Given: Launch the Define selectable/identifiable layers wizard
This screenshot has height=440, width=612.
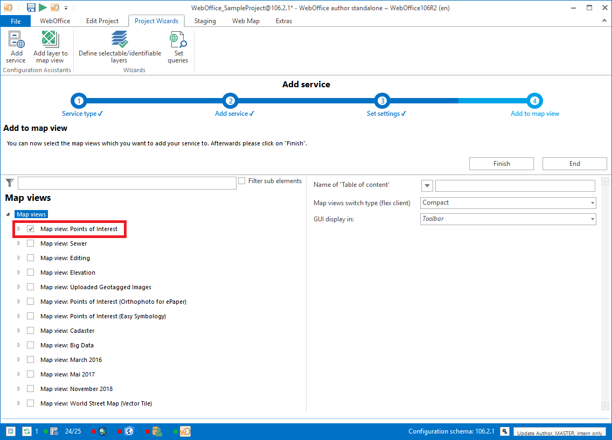Looking at the screenshot, I should click(119, 40).
